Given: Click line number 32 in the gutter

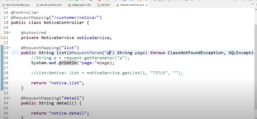Looking at the screenshot, I should coord(6,93).
